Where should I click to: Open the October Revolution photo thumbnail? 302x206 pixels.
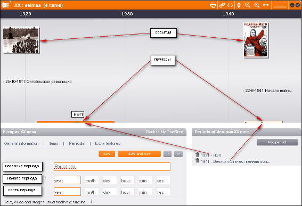[21, 40]
